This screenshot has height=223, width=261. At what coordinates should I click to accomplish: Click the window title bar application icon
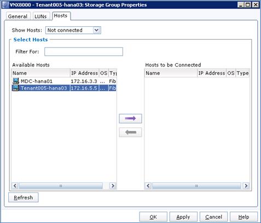[x=5, y=5]
